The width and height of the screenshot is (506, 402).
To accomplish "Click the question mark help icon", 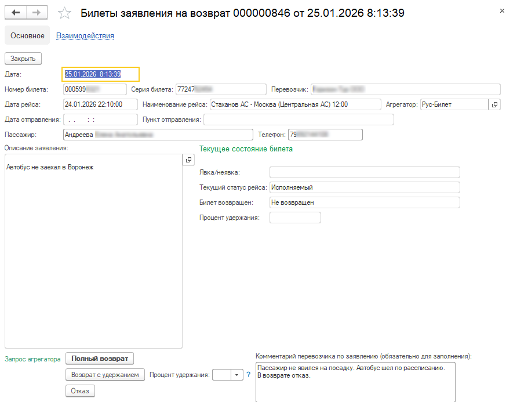I will point(249,375).
